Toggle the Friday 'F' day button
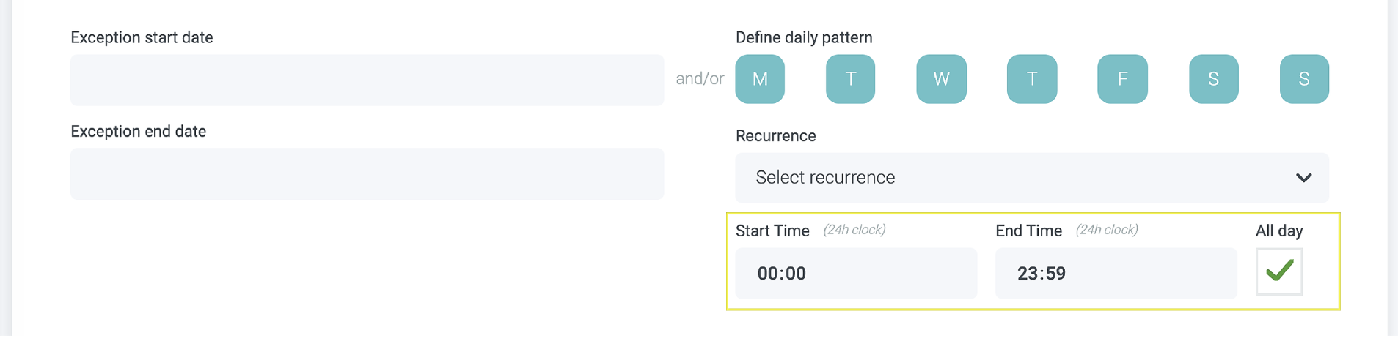The height and width of the screenshot is (341, 1398). 1122,79
